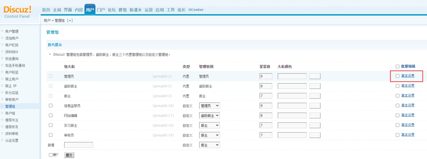Open the 基本设置 link for 超级版主
Viewport: 427px width, 159px height.
pos(408,86)
